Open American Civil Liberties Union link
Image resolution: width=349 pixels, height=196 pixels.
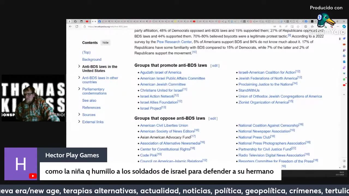coord(164,125)
